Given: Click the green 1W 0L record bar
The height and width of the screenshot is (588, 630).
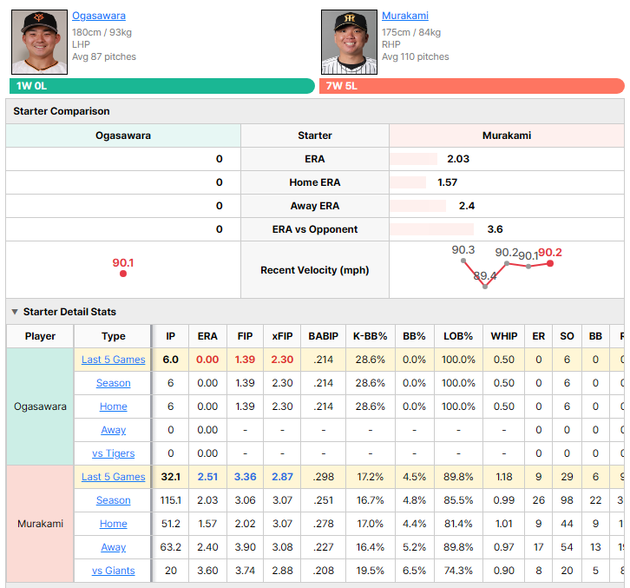Looking at the screenshot, I should point(162,86).
